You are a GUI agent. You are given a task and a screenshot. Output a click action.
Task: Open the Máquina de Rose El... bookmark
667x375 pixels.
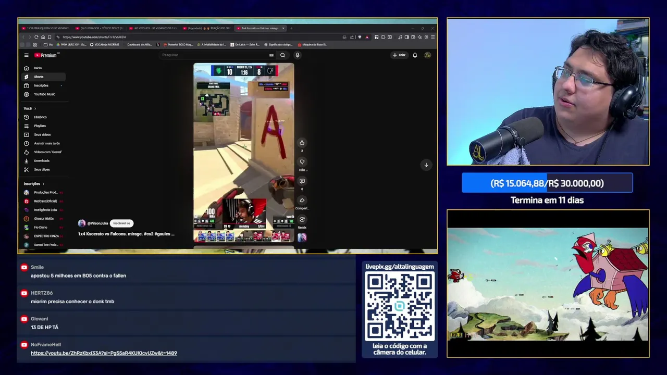click(x=312, y=45)
